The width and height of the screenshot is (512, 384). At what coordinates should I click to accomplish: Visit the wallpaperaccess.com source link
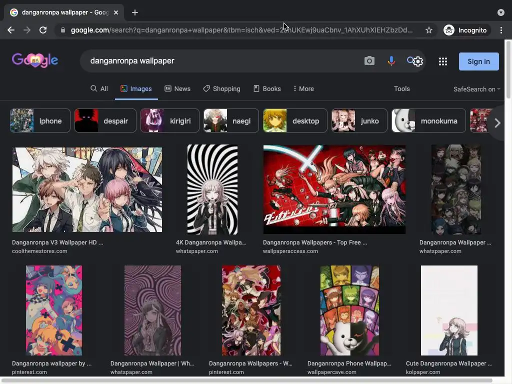tap(290, 251)
